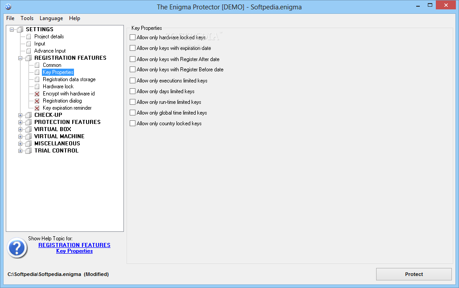This screenshot has height=288, width=459.
Task: Tick Allow only keys with Register After date
Action: pos(133,59)
